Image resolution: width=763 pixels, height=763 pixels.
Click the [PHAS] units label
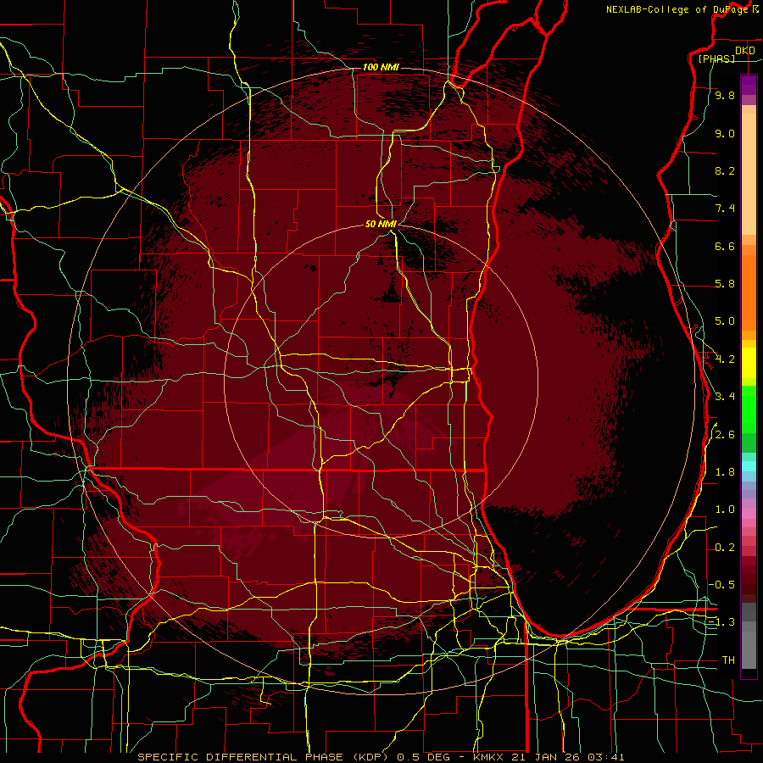click(716, 59)
